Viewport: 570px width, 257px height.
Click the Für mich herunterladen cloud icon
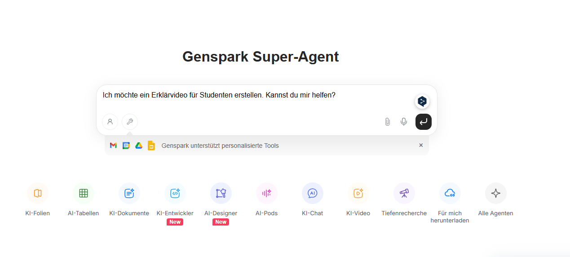click(x=450, y=193)
